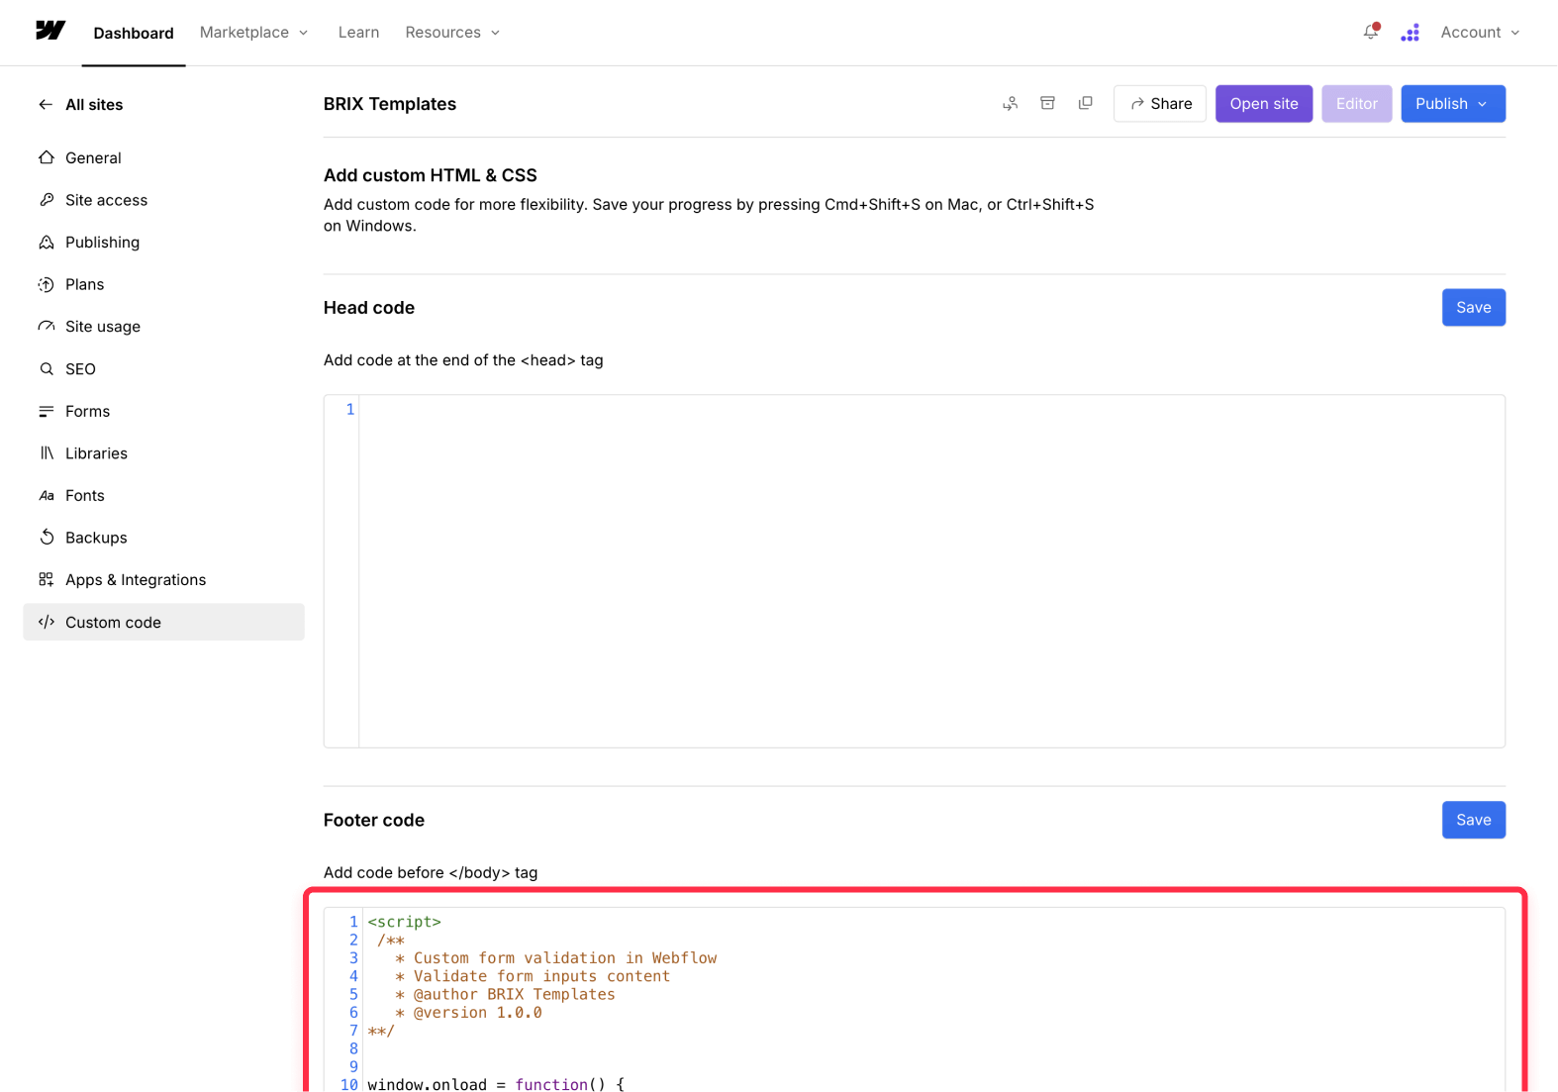Open Fonts settings

coord(163,495)
